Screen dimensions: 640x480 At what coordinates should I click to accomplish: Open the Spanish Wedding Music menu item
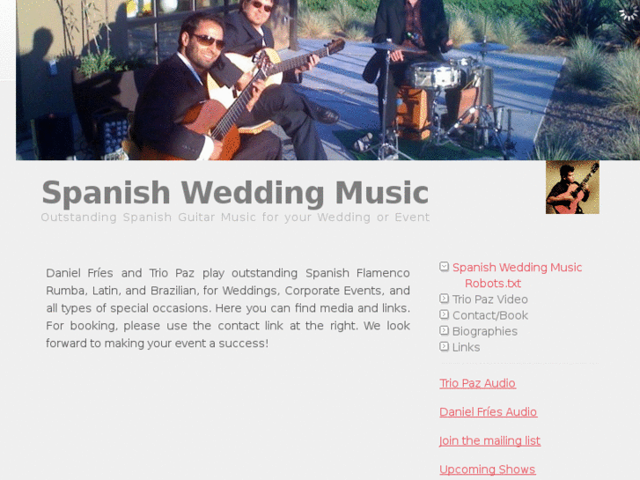pos(517,268)
